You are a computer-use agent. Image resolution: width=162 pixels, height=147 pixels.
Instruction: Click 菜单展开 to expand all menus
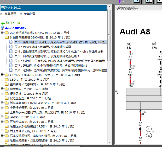[x=10, y=14]
